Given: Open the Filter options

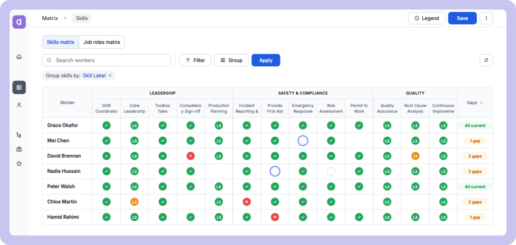Looking at the screenshot, I should tap(195, 60).
